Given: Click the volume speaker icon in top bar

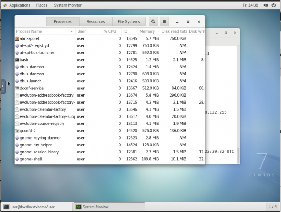Looking at the screenshot, I should coord(266,5).
